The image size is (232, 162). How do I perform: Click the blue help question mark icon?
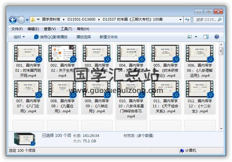click(216, 37)
